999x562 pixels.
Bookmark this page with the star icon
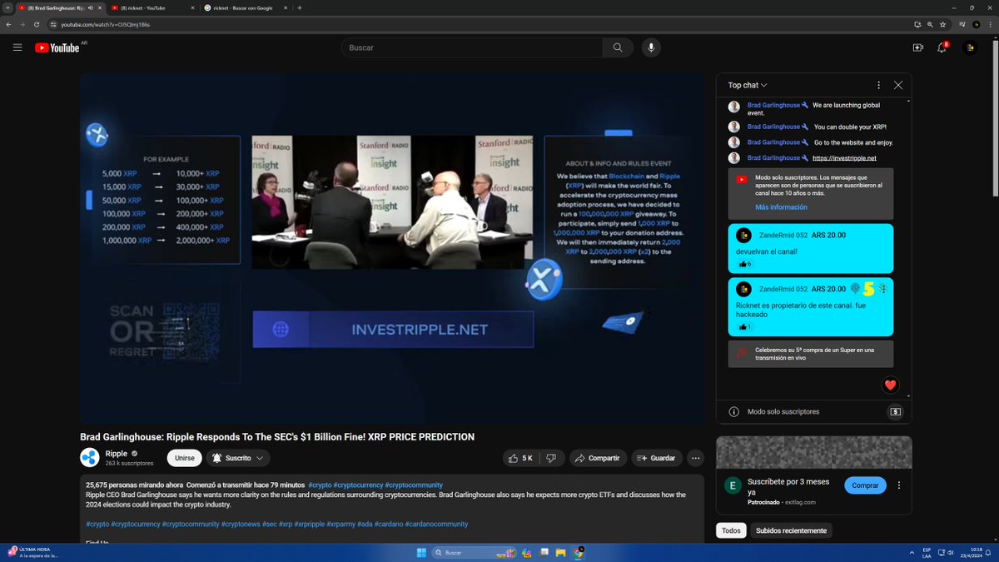pos(943,24)
